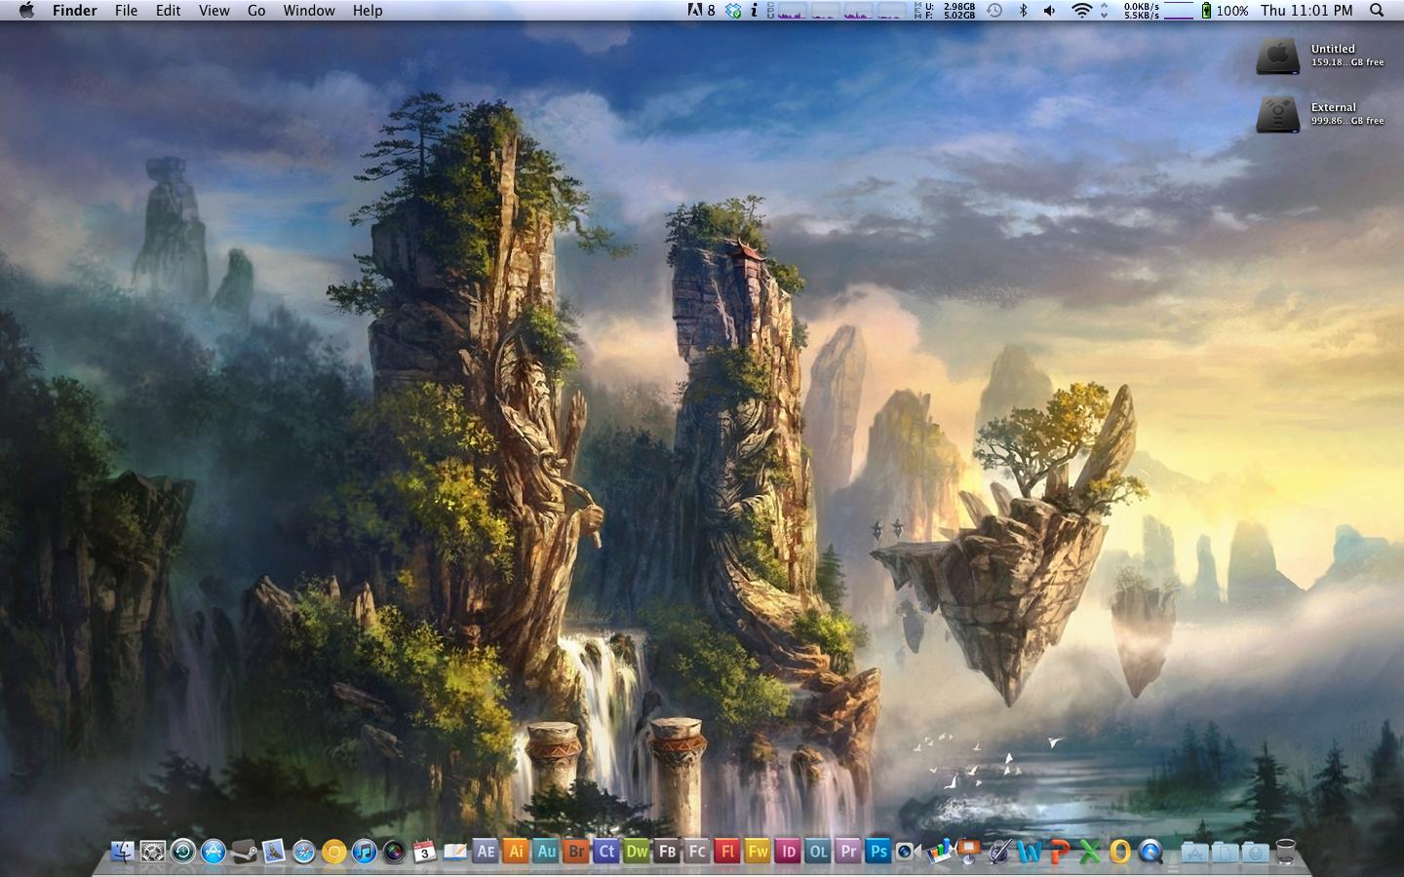
Task: Open the CPU usage graph menu
Action: point(837,11)
